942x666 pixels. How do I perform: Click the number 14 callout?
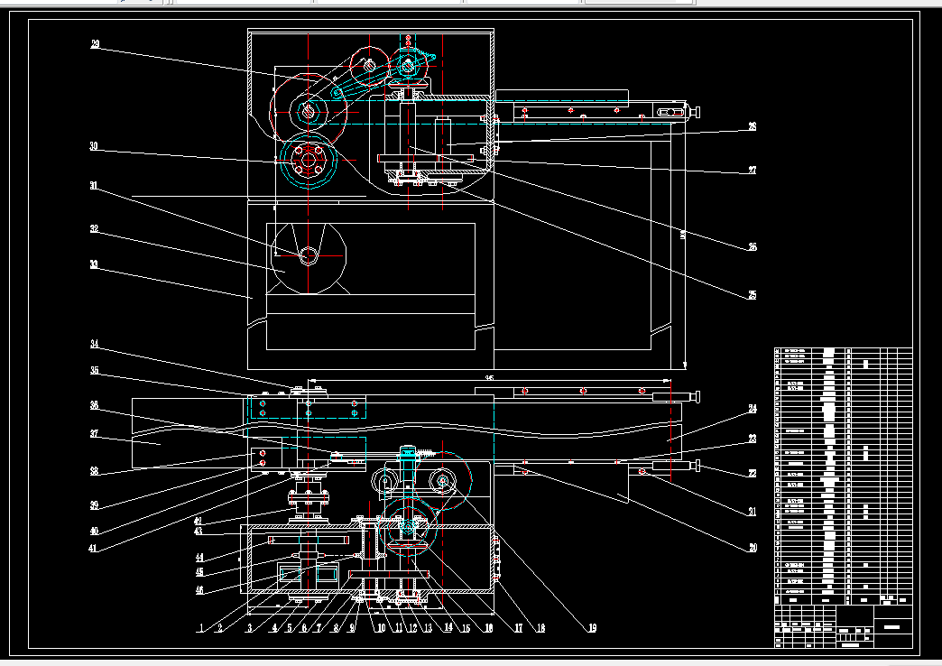pos(448,627)
